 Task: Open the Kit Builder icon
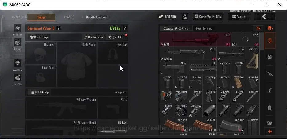pyautogui.click(x=18, y=28)
